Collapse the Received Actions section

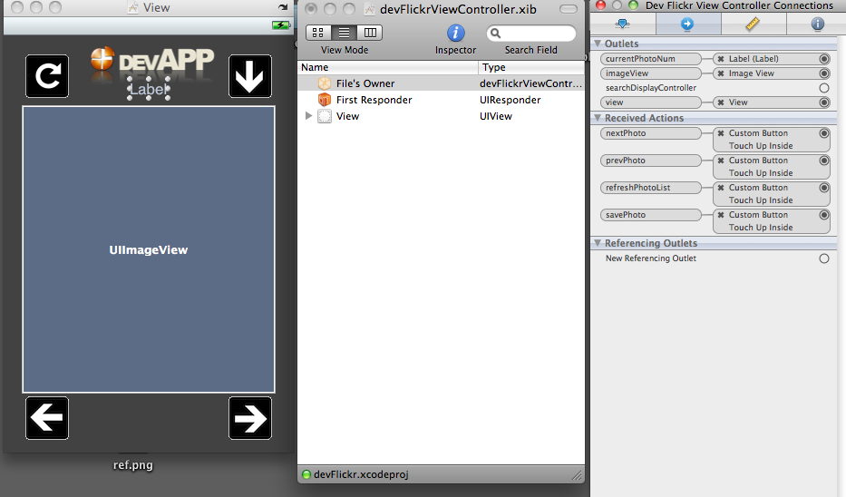[598, 118]
